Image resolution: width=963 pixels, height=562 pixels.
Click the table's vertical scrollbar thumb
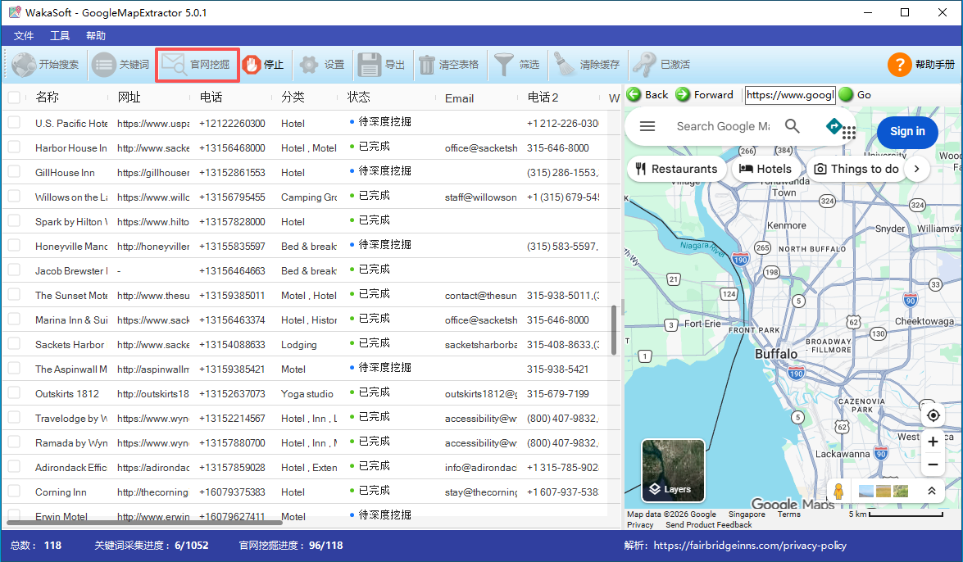tap(614, 330)
